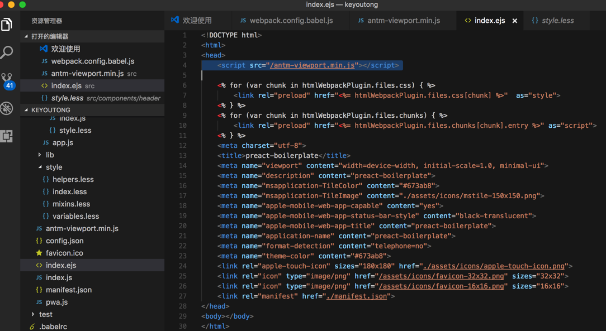Follow the ./manifest.json href link

(x=356, y=296)
